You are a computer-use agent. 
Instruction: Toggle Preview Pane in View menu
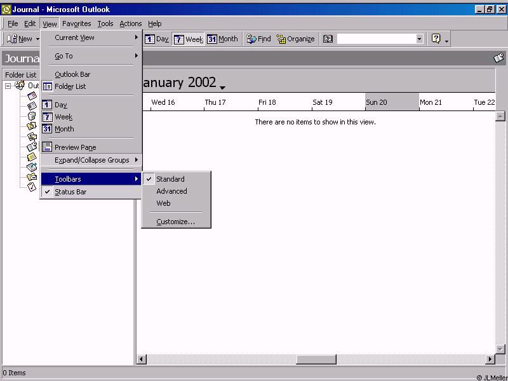coord(91,147)
